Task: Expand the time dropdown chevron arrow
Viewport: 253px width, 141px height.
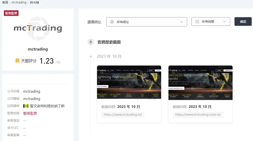Action: click(x=224, y=22)
